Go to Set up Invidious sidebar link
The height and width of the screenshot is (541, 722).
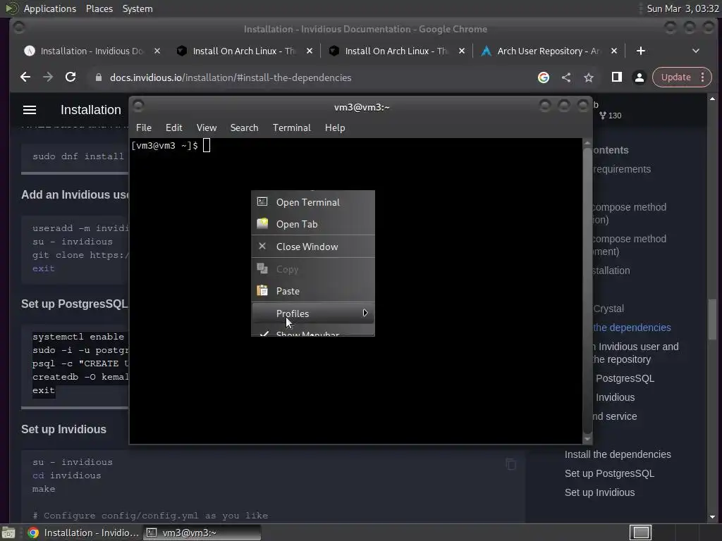coord(599,492)
